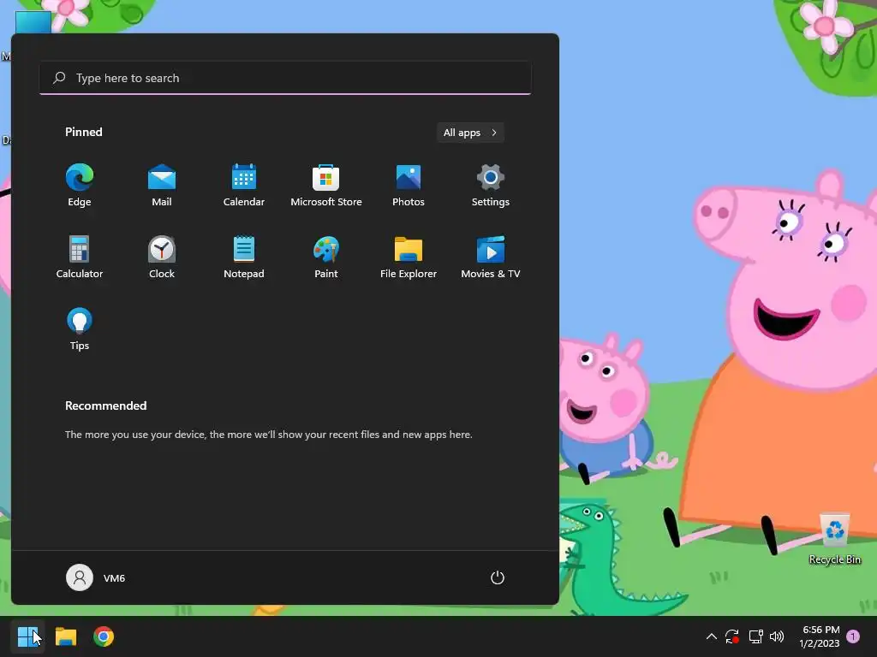
Task: Open Microsoft Store
Action: (326, 186)
